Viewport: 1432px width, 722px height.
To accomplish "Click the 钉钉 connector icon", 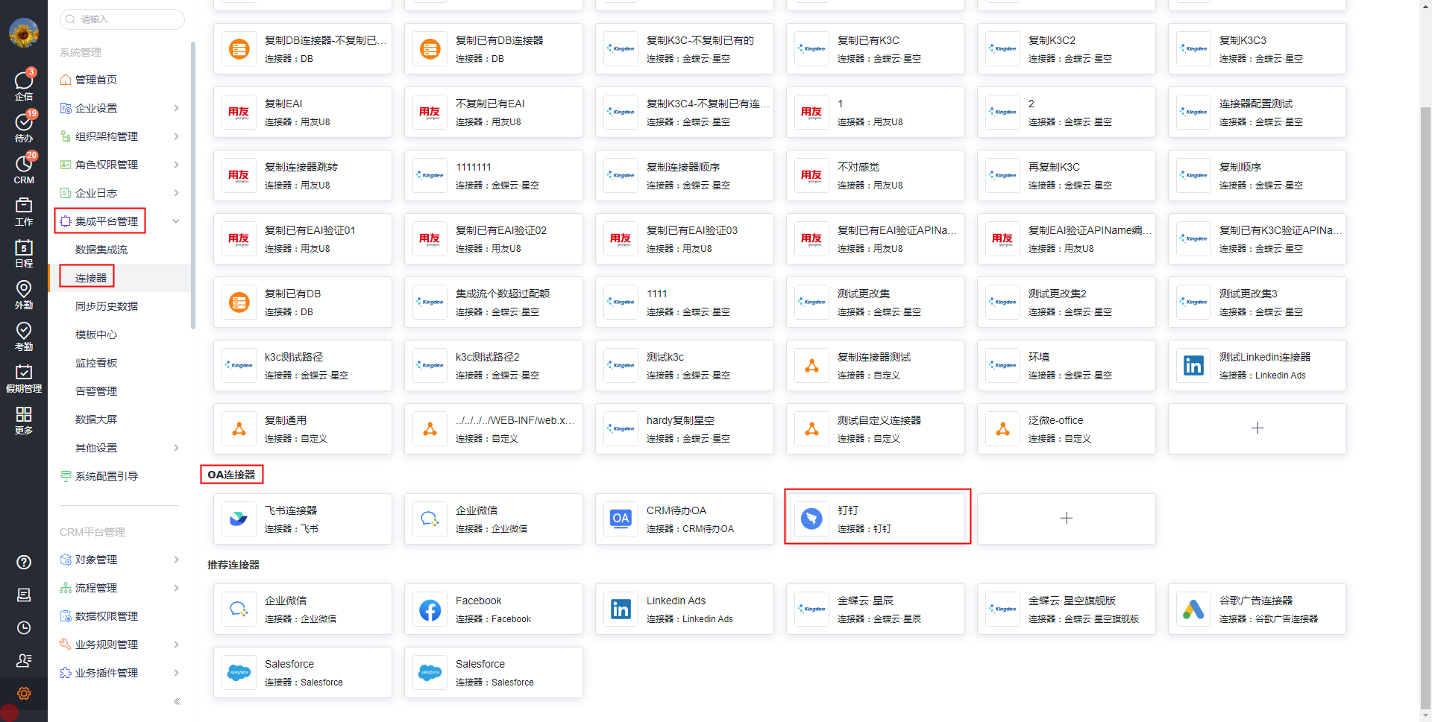I will [811, 519].
